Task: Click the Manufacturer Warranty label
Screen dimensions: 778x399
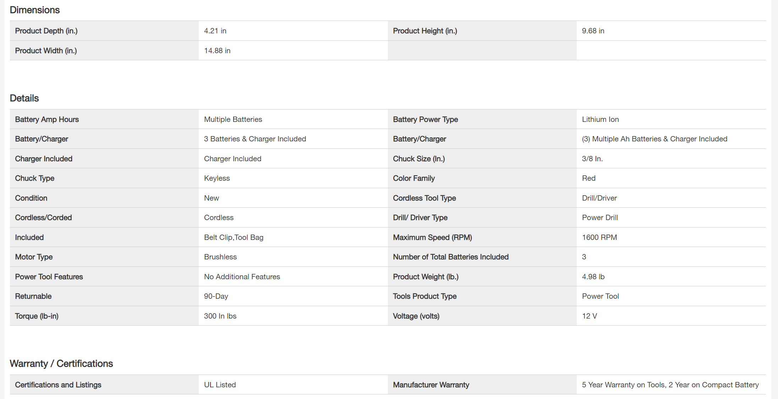Action: [431, 385]
